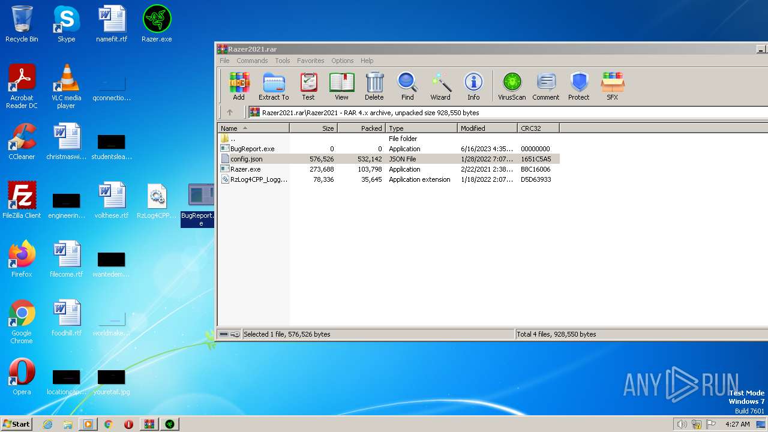This screenshot has width=768, height=432.
Task: Click the WinRAR taskbar button
Action: (149, 424)
